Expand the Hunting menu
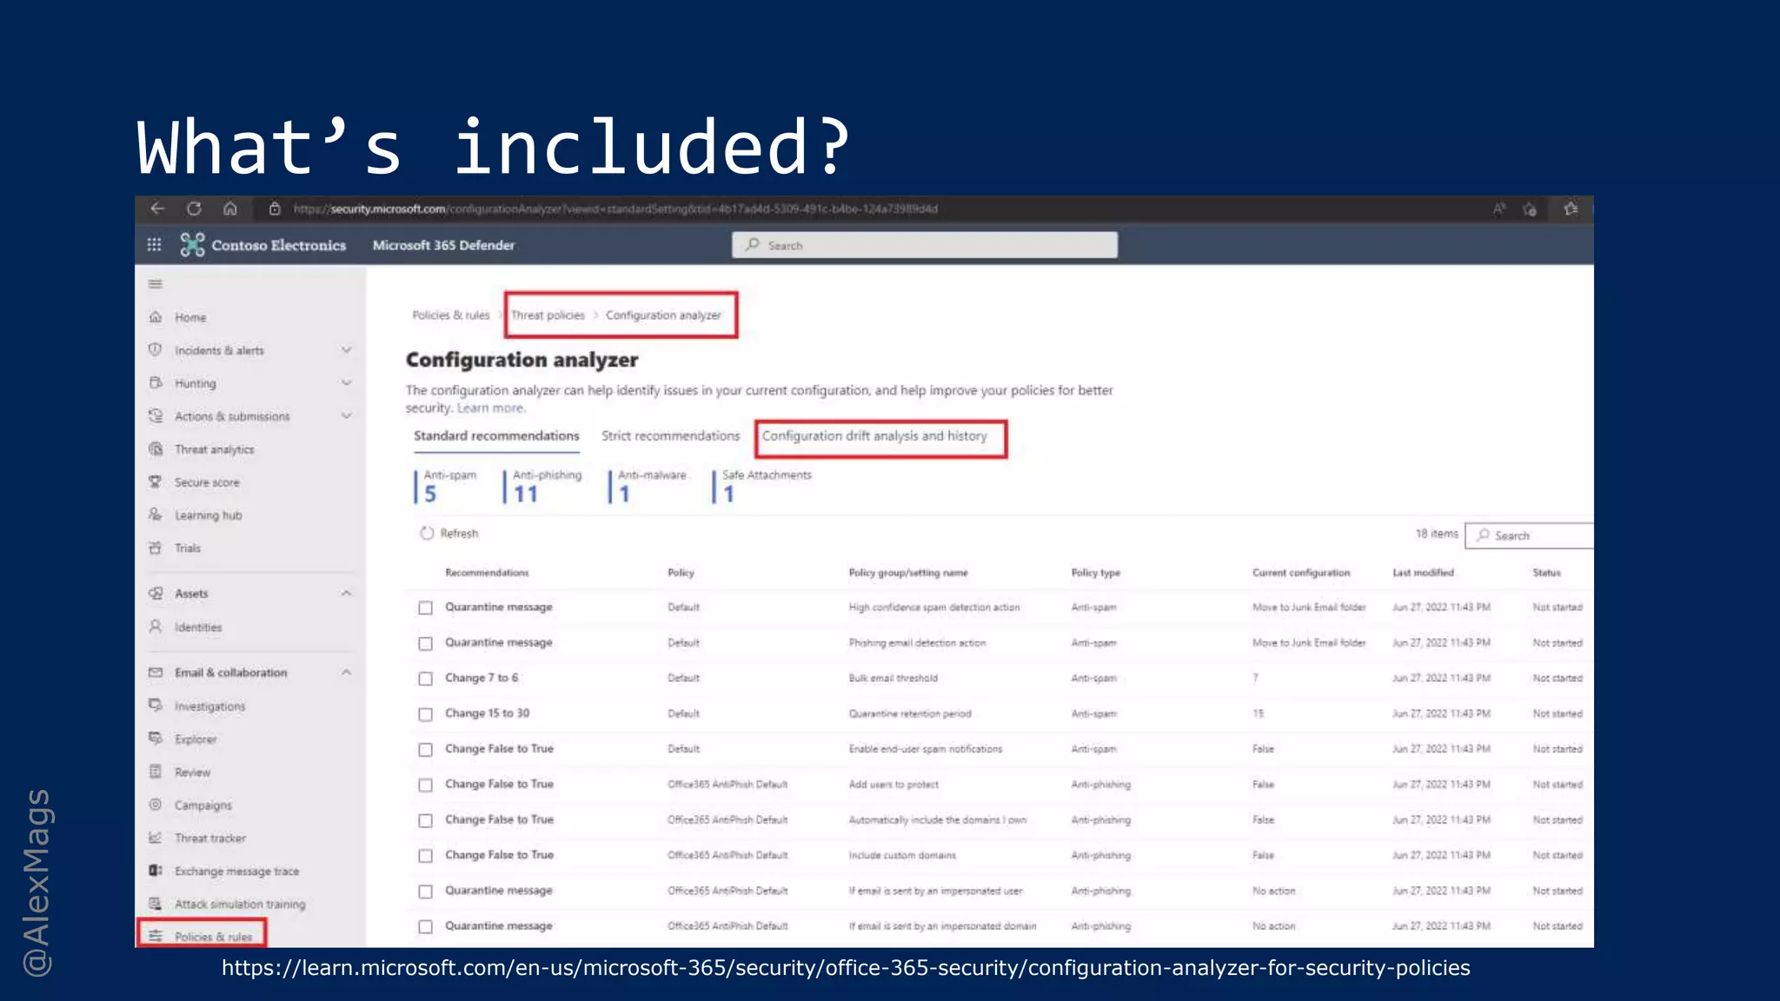 tap(346, 383)
